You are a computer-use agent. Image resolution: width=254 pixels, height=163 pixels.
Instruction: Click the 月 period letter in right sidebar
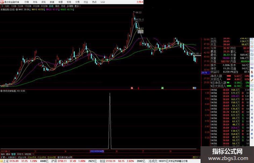tap(252, 122)
